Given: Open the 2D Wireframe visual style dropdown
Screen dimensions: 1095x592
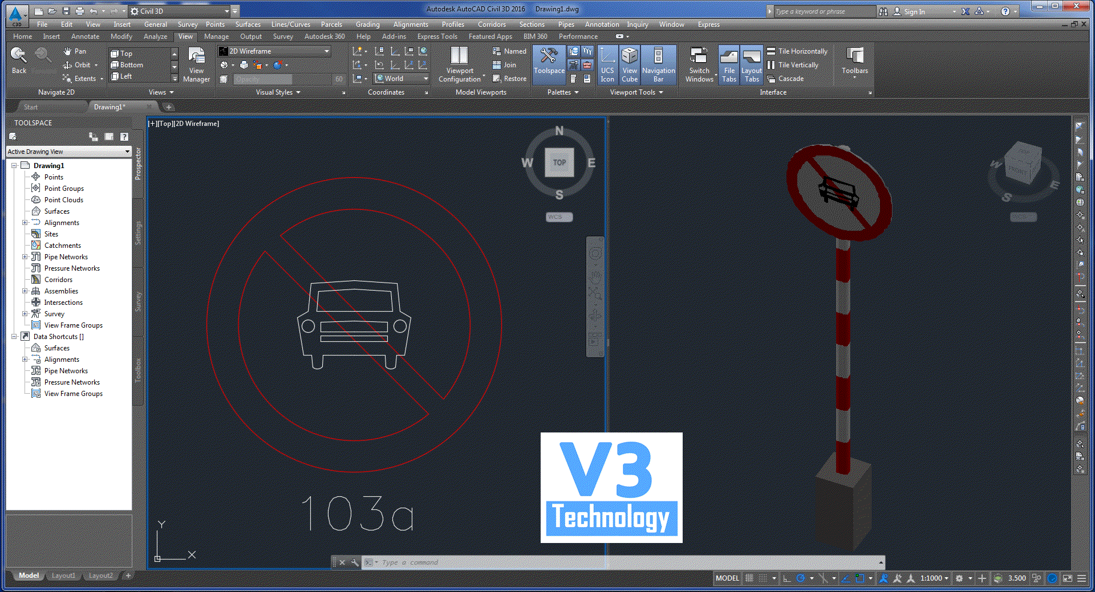Looking at the screenshot, I should (275, 51).
